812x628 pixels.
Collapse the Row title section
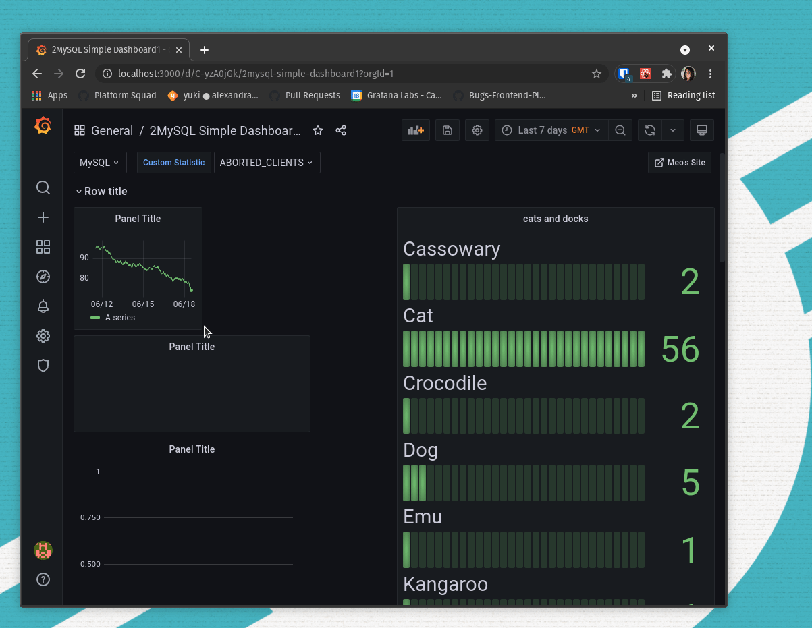(101, 191)
